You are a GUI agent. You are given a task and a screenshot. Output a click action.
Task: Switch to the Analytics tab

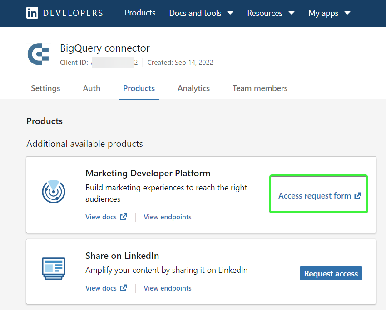point(194,88)
